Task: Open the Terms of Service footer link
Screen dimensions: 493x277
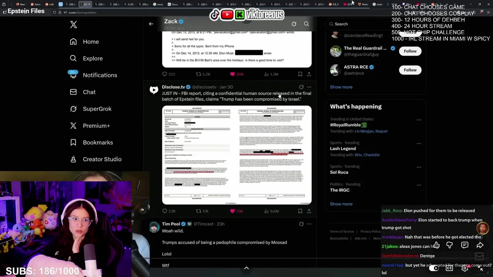Action: tap(342, 232)
